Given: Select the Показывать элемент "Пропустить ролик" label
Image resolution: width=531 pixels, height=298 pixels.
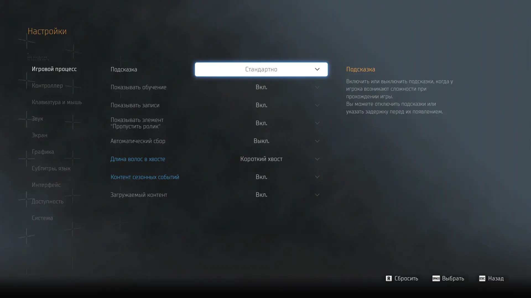Looking at the screenshot, I should click(137, 123).
